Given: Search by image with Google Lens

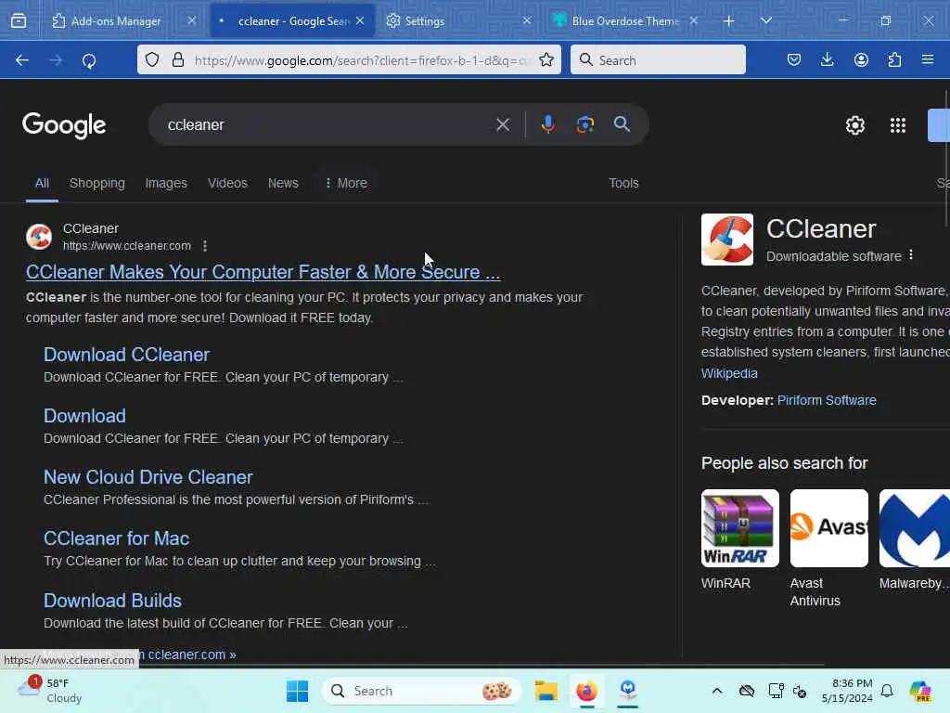Looking at the screenshot, I should click(x=584, y=124).
